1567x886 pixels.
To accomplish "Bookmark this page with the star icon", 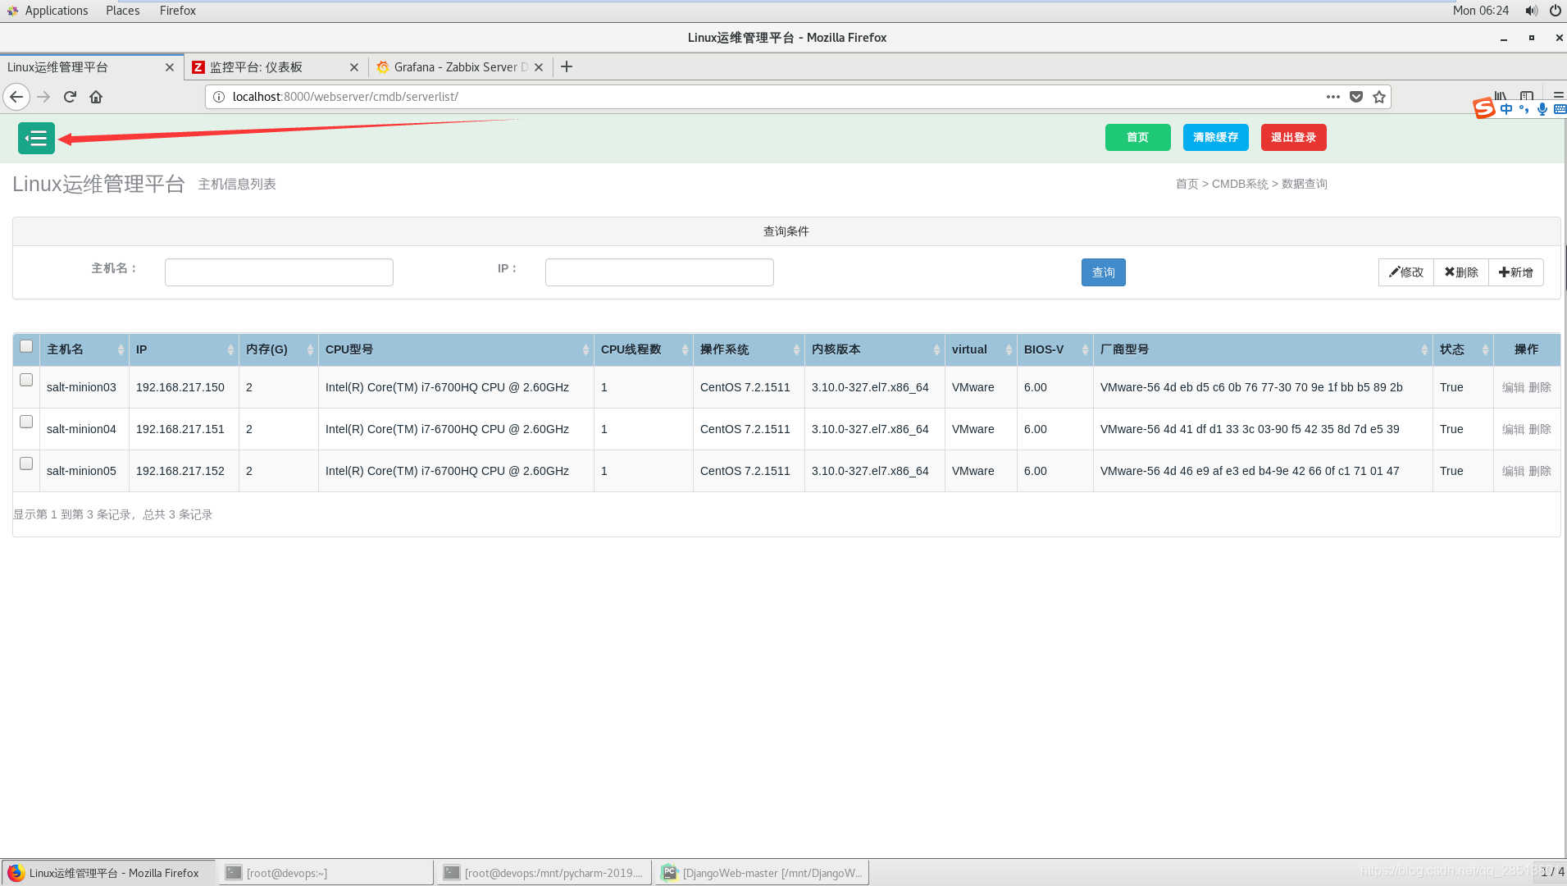I will (x=1379, y=97).
